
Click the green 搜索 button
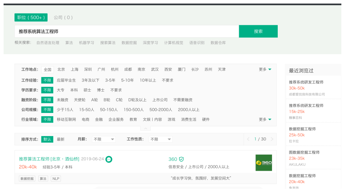coord(258,31)
